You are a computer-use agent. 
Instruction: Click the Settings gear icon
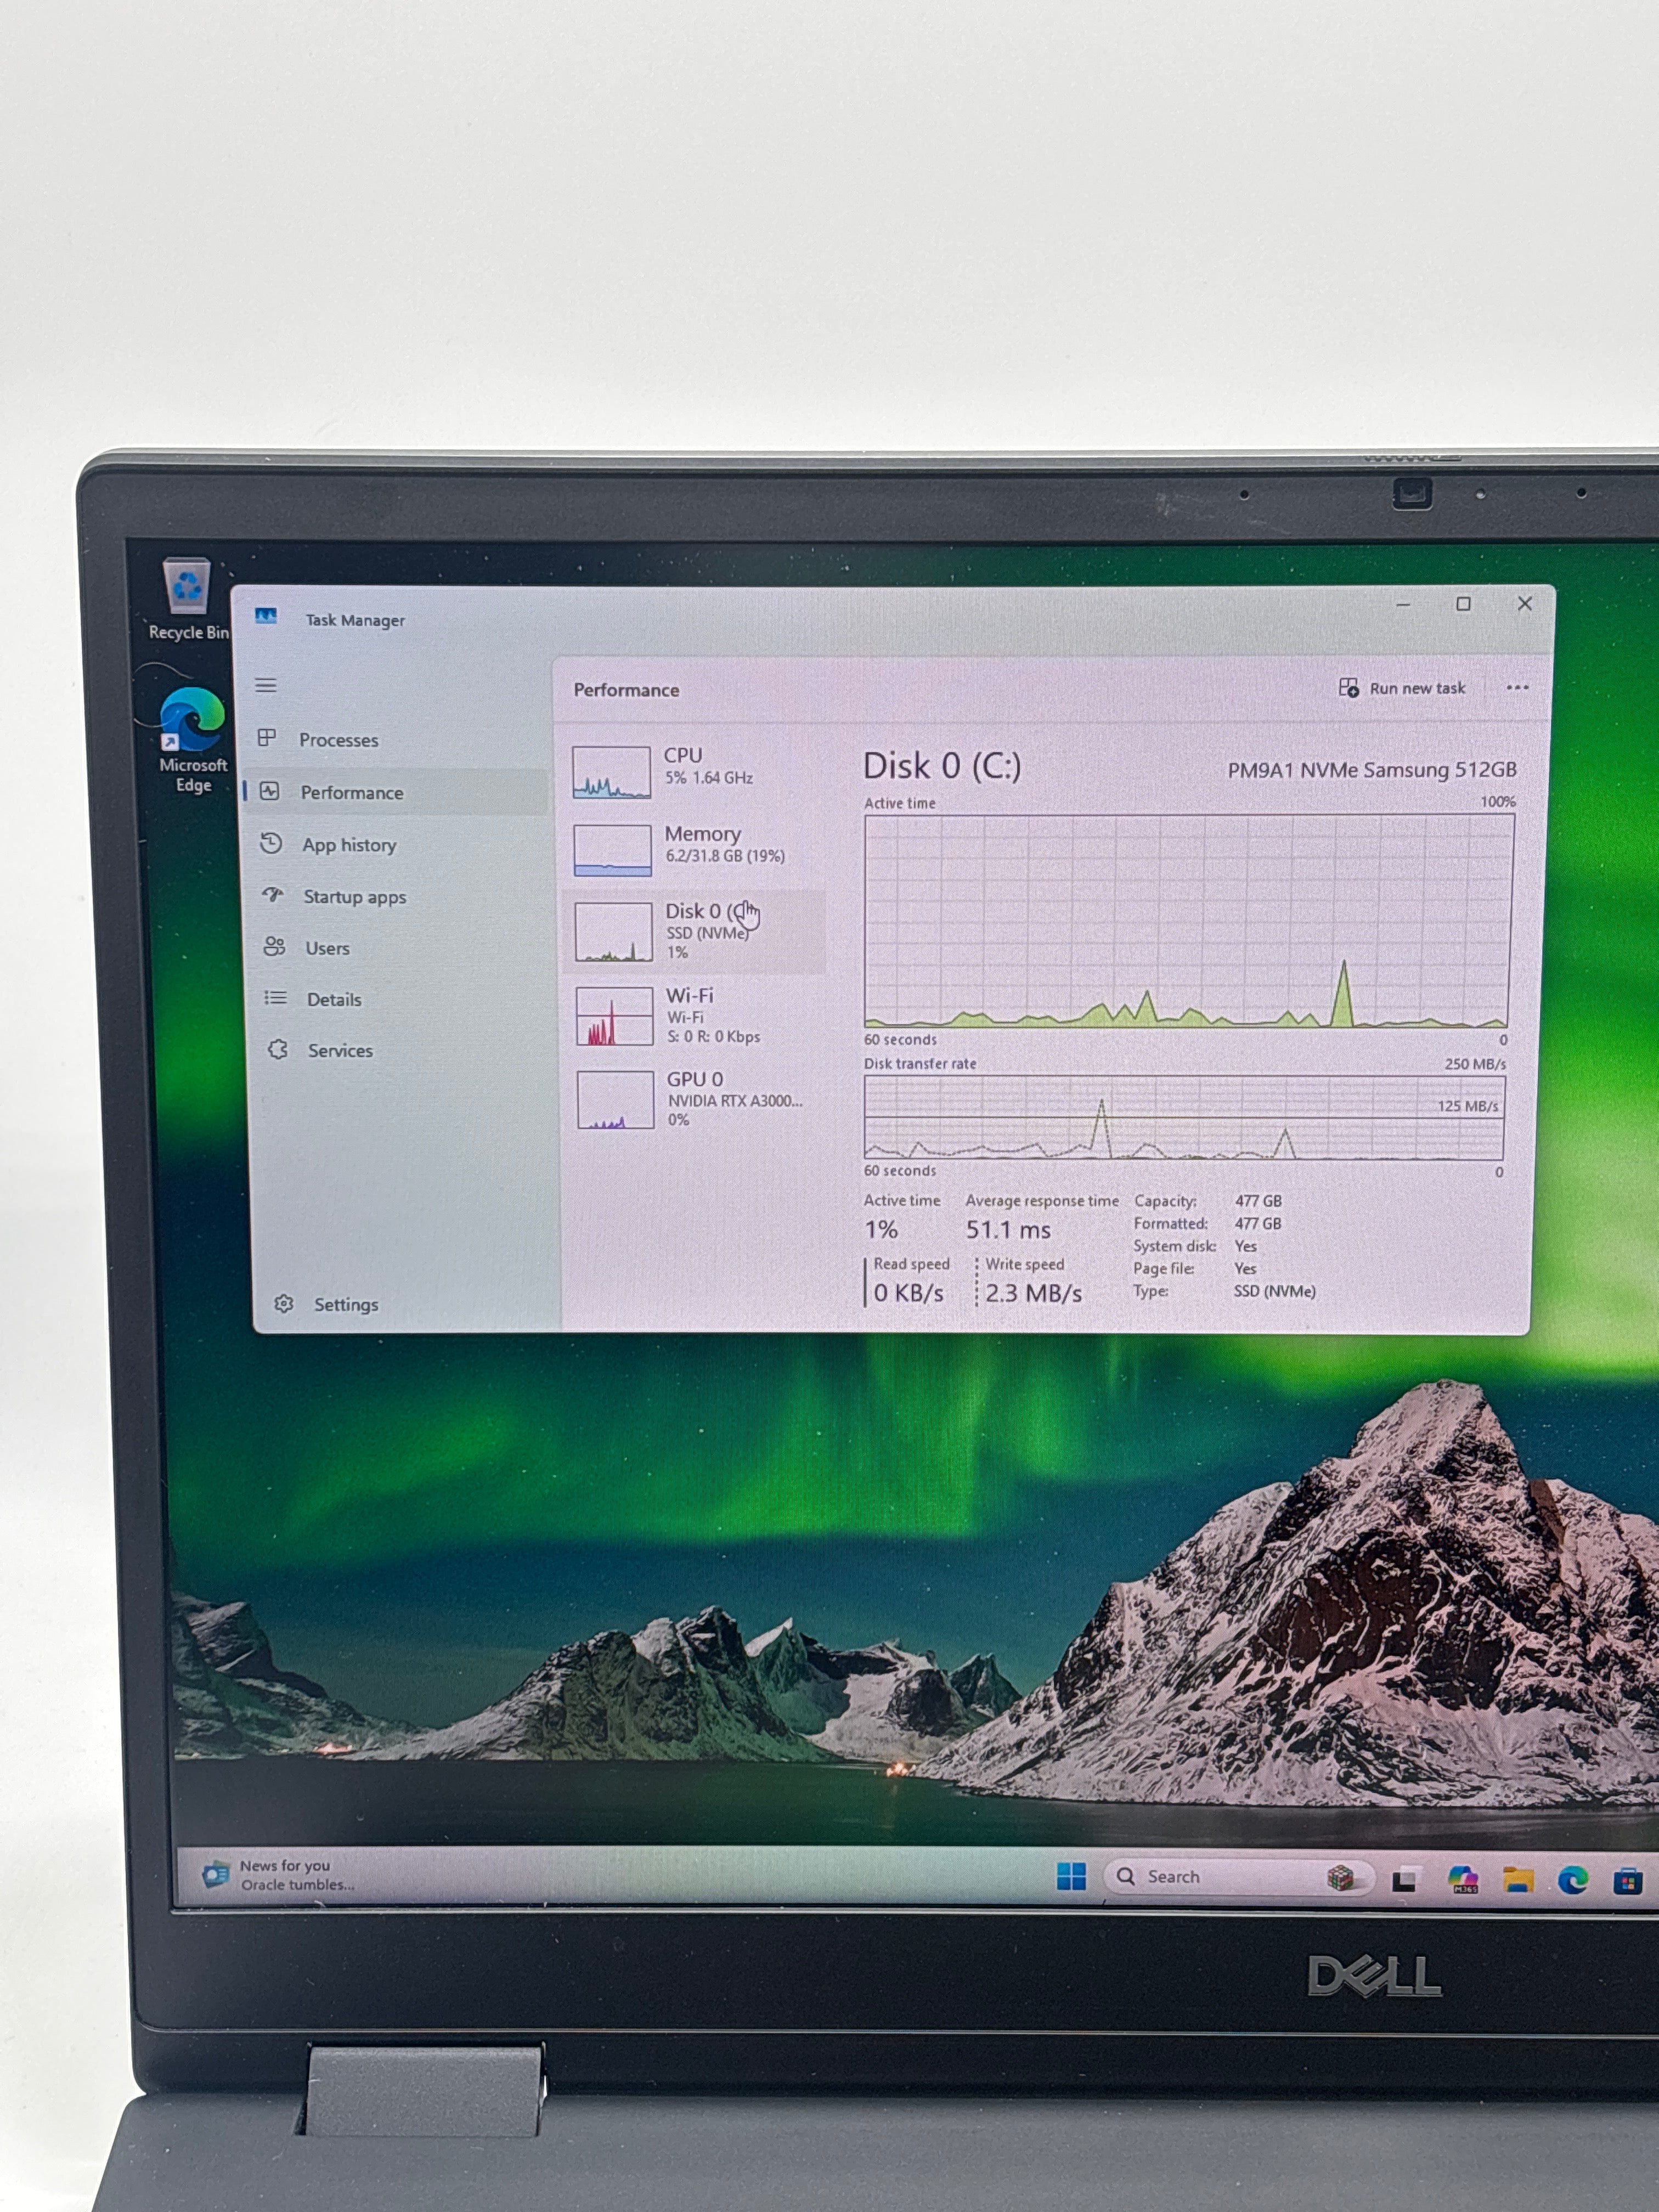coord(284,1304)
